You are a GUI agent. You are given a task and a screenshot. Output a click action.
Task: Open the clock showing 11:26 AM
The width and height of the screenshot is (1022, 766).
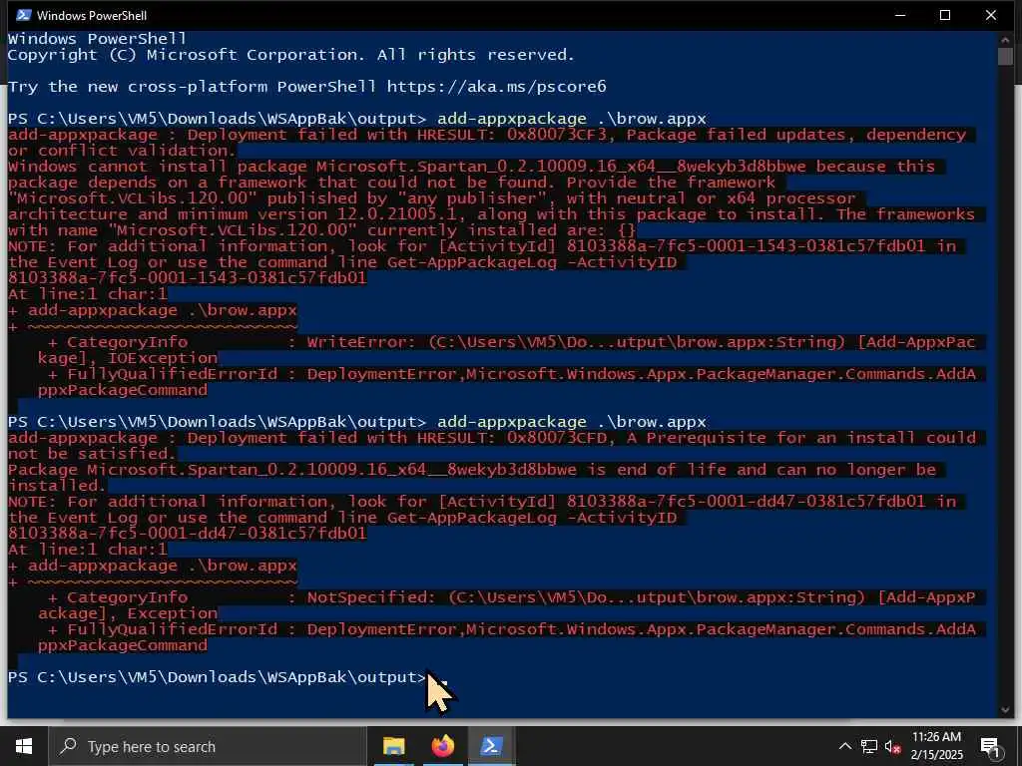pos(936,746)
